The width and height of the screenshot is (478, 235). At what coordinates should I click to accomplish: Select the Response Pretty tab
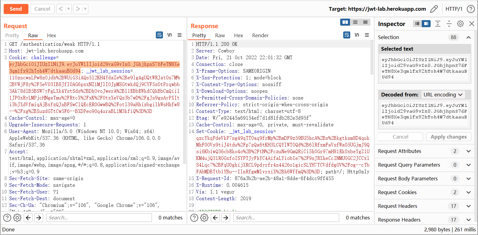199,35
